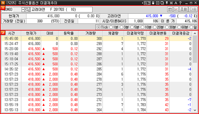Select the Tick radio button
This screenshot has height=114, width=199.
99,27
